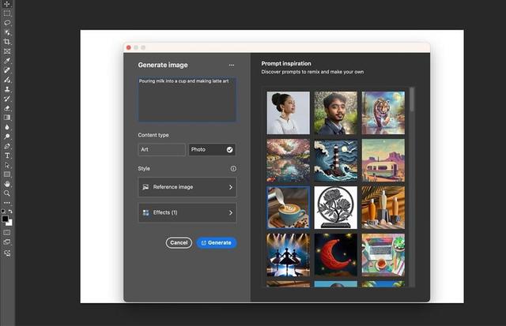
Task: Click inside the prompt text box
Action: (x=187, y=99)
